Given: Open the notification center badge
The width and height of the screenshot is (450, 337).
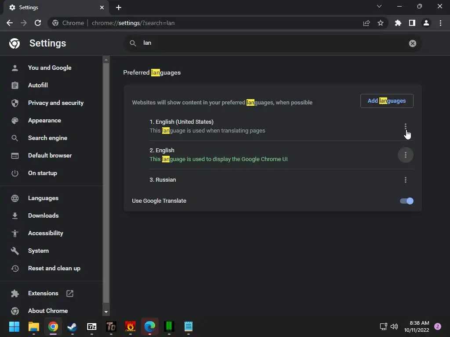Looking at the screenshot, I should tap(438, 326).
